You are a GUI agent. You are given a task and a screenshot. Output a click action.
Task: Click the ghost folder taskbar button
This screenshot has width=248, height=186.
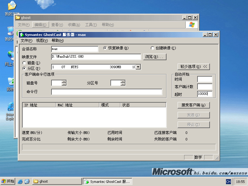coord(57,181)
